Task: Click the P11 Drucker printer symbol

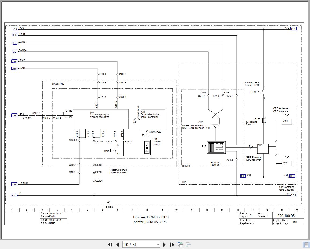Action: [147, 148]
